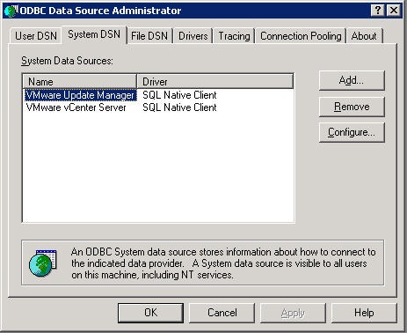The width and height of the screenshot is (407, 333).
Task: Click SQL Native Client in vCenter Server row
Action: 179,107
